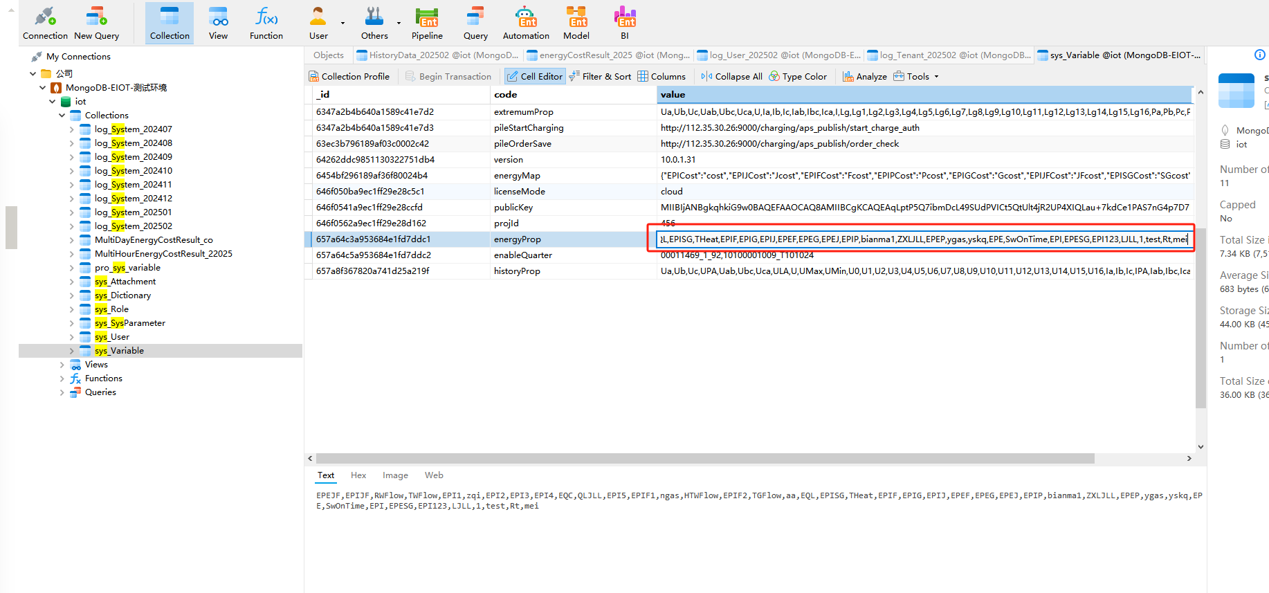The image size is (1269, 593).
Task: Click the horizontal scrollbar under the grid
Action: (704, 458)
